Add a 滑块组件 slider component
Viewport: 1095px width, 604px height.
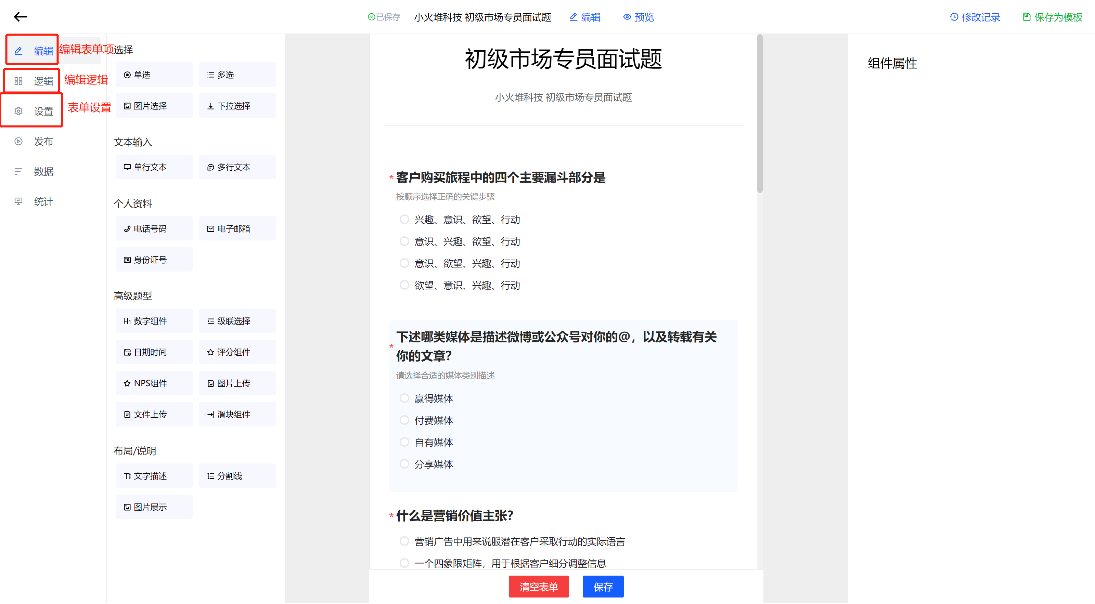[237, 414]
